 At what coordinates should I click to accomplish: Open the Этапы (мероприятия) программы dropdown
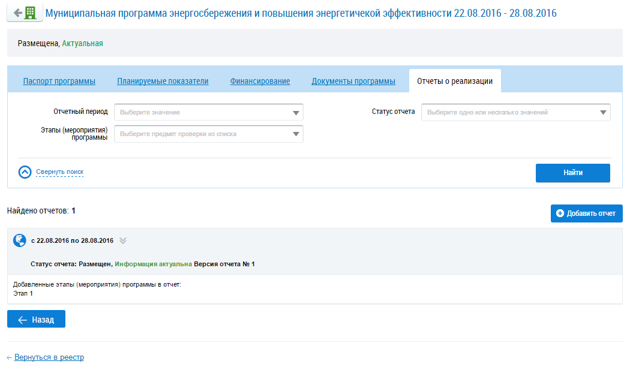click(x=209, y=134)
